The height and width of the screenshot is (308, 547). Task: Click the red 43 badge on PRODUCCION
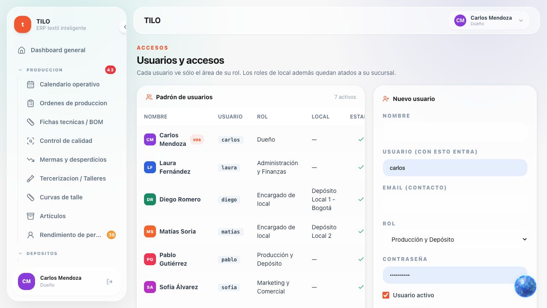[x=110, y=70]
